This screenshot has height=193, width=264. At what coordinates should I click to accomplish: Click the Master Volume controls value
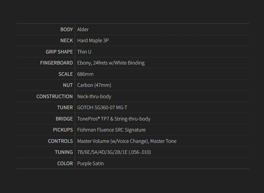(x=127, y=141)
